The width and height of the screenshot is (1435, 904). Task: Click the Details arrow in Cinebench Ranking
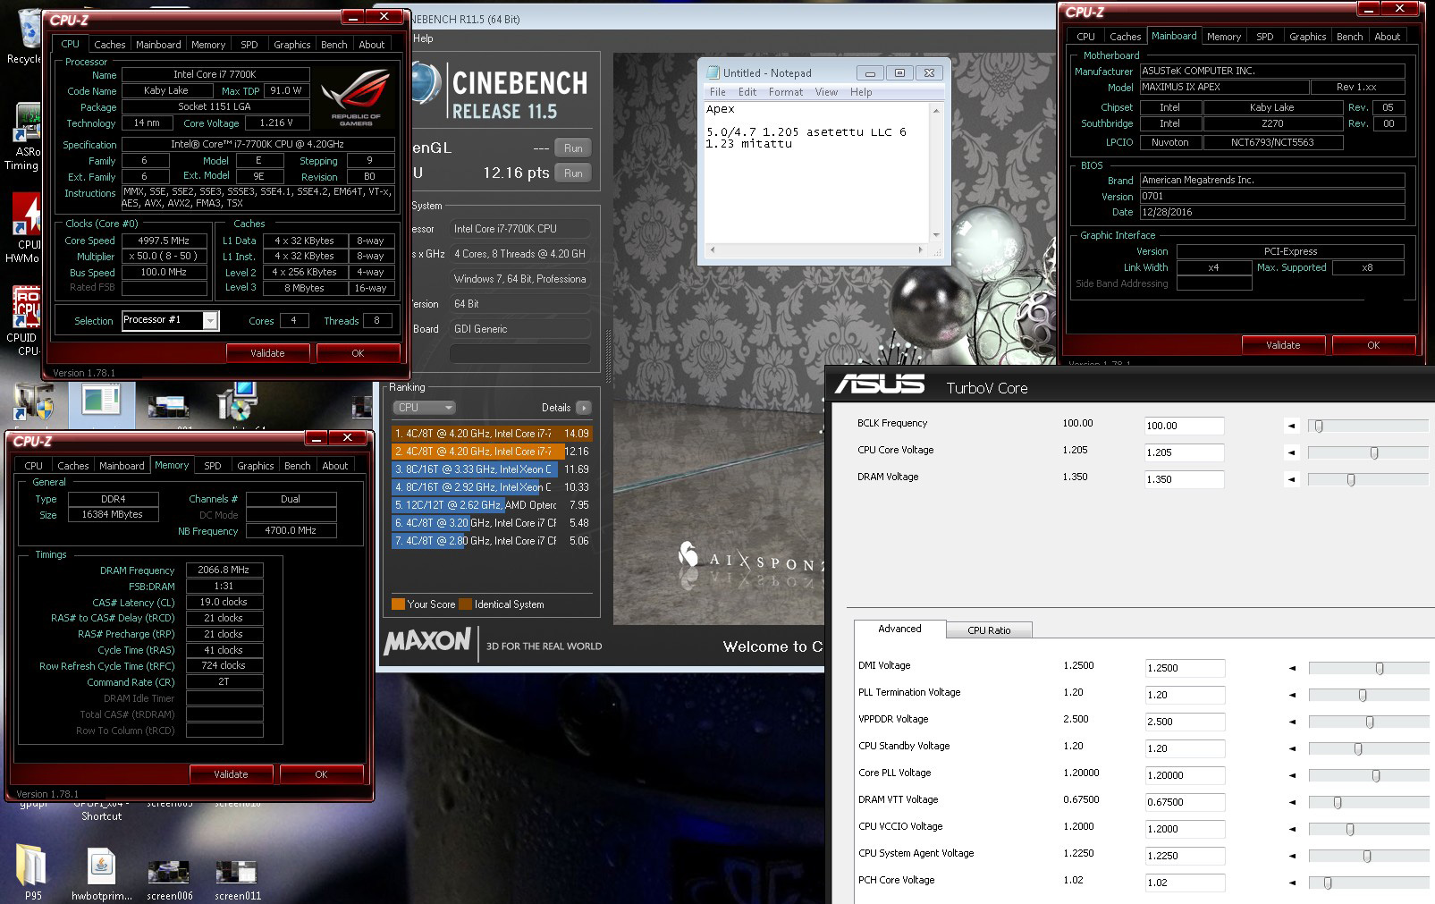pyautogui.click(x=583, y=408)
